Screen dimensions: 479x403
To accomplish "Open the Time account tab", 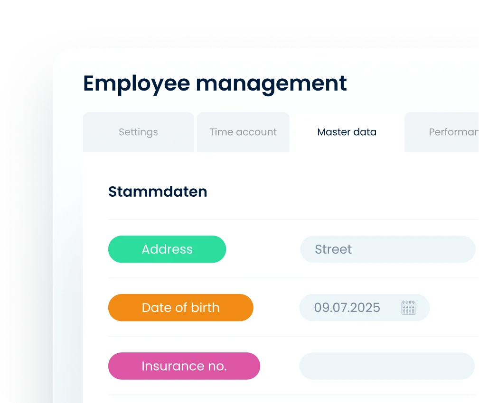I will coord(243,132).
